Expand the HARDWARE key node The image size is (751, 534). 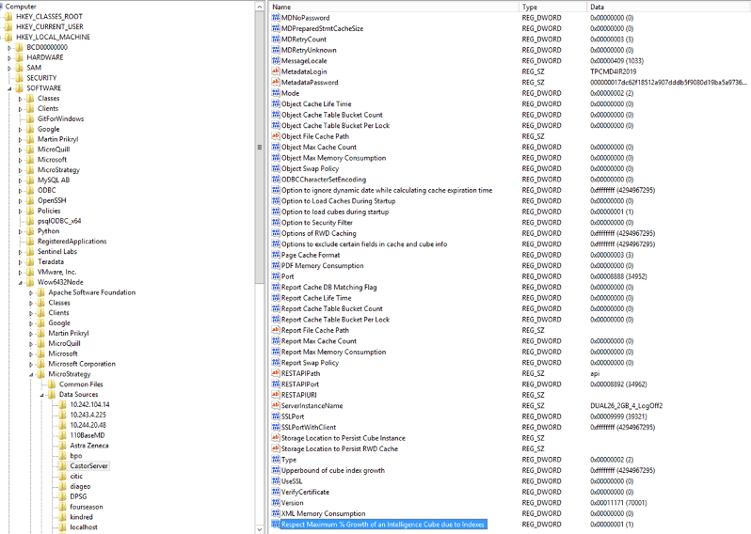tap(10, 57)
